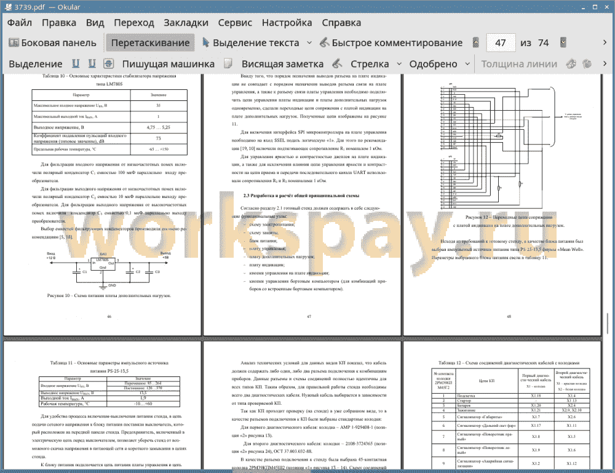Choose the Одобрено stamp tool
This screenshot has height=473, width=615.
coord(433,64)
